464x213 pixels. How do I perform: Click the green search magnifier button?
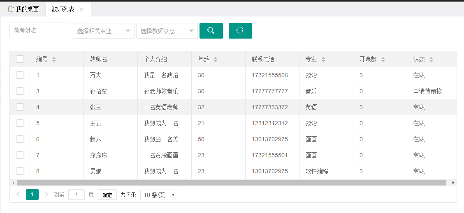211,31
